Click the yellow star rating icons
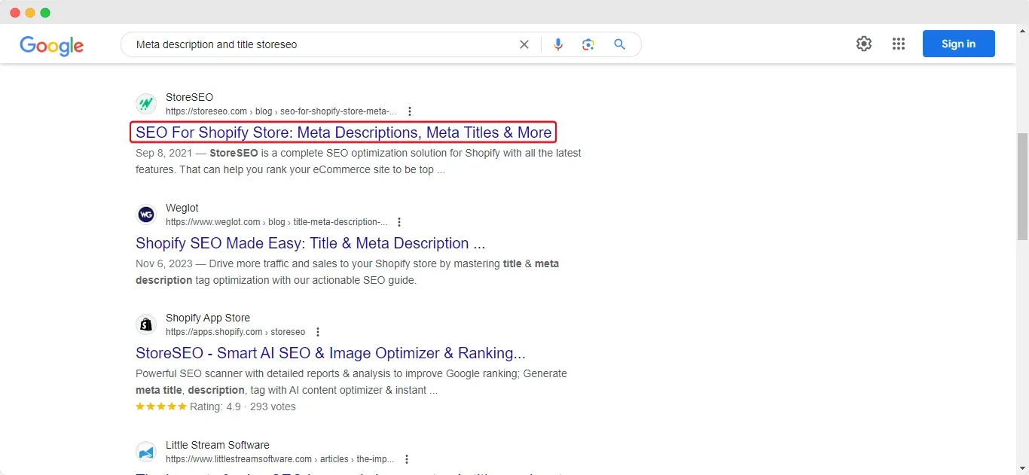The width and height of the screenshot is (1029, 475). pyautogui.click(x=161, y=406)
